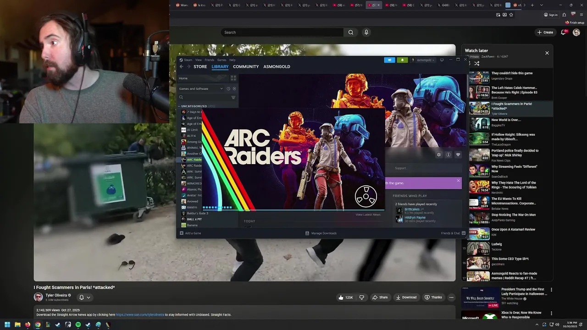Screen dimensions: 587x330
Task: Show ARC Raiders game info icon
Action: click(449, 155)
